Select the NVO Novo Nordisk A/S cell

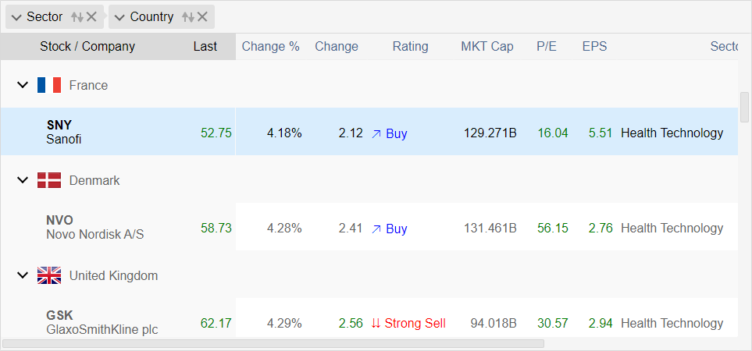coord(117,227)
